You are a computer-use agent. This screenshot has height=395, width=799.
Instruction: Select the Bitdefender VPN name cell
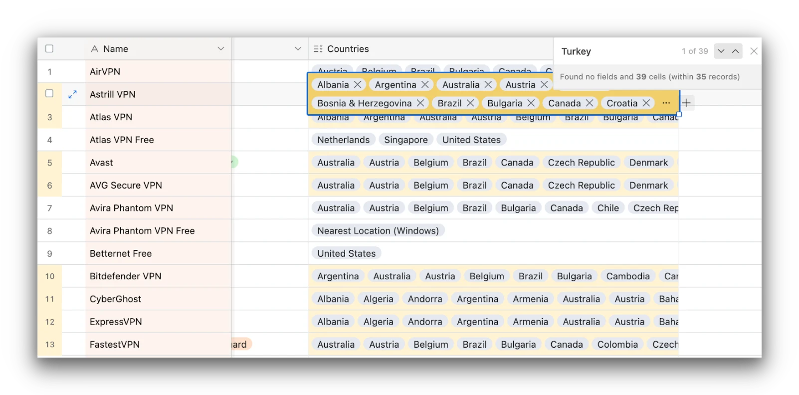pos(158,276)
